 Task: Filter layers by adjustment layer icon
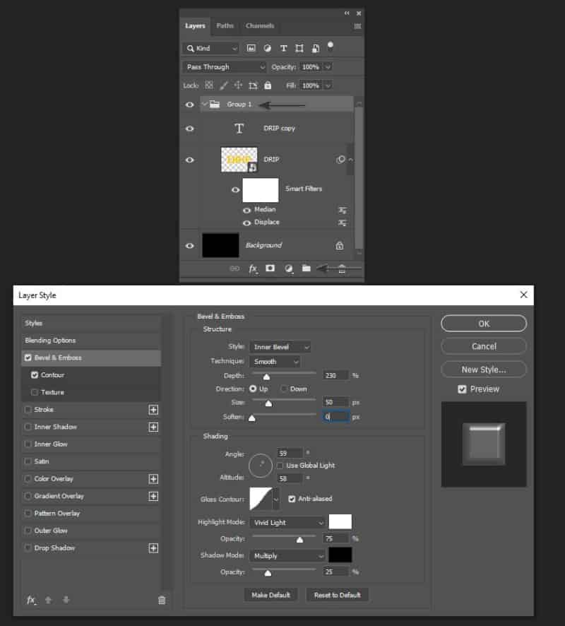(x=268, y=48)
